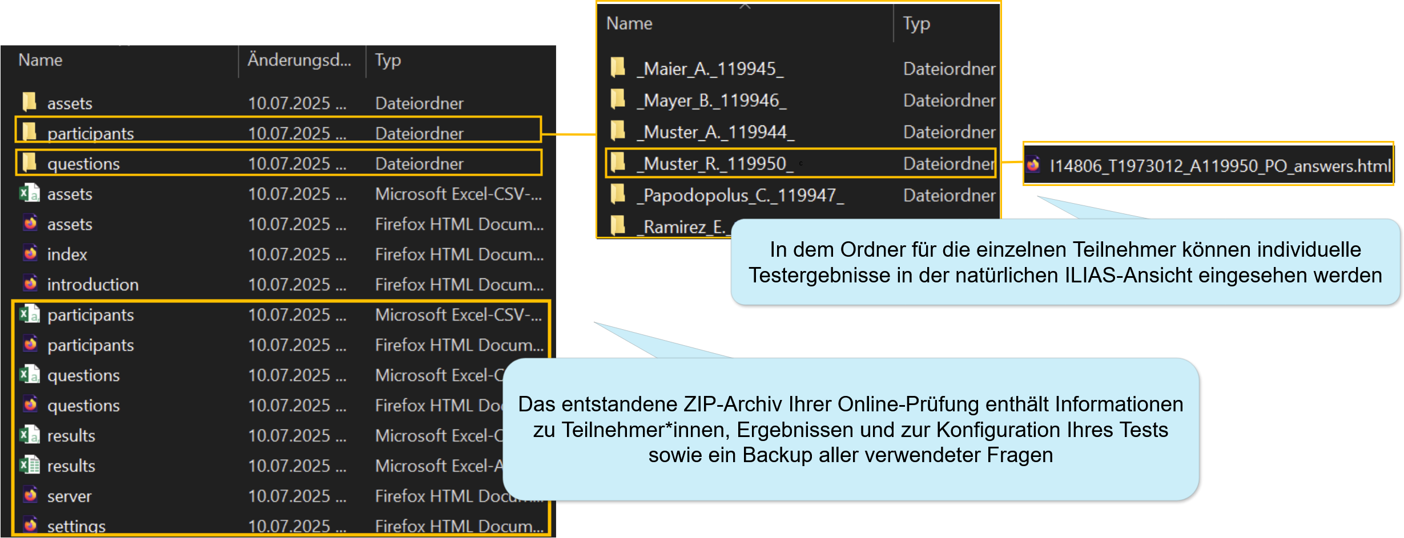Click Dateiordner type of _Papodopolus_C._119947_ row
The width and height of the screenshot is (1404, 538).
(950, 196)
